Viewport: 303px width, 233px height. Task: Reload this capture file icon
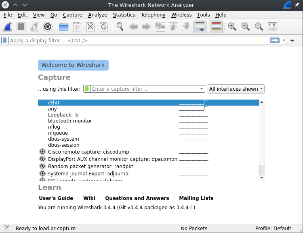click(104, 27)
